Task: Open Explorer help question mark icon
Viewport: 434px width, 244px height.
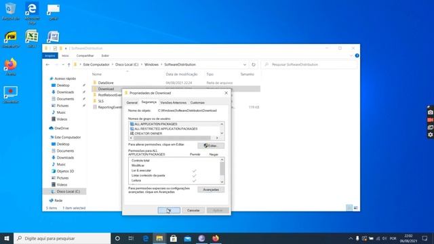Action: [357, 56]
